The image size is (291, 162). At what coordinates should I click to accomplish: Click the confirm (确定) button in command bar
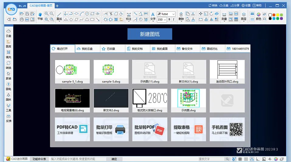coord(114,159)
